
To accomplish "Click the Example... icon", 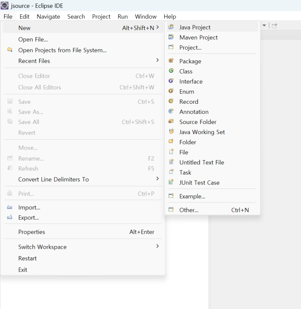I will [x=171, y=196].
